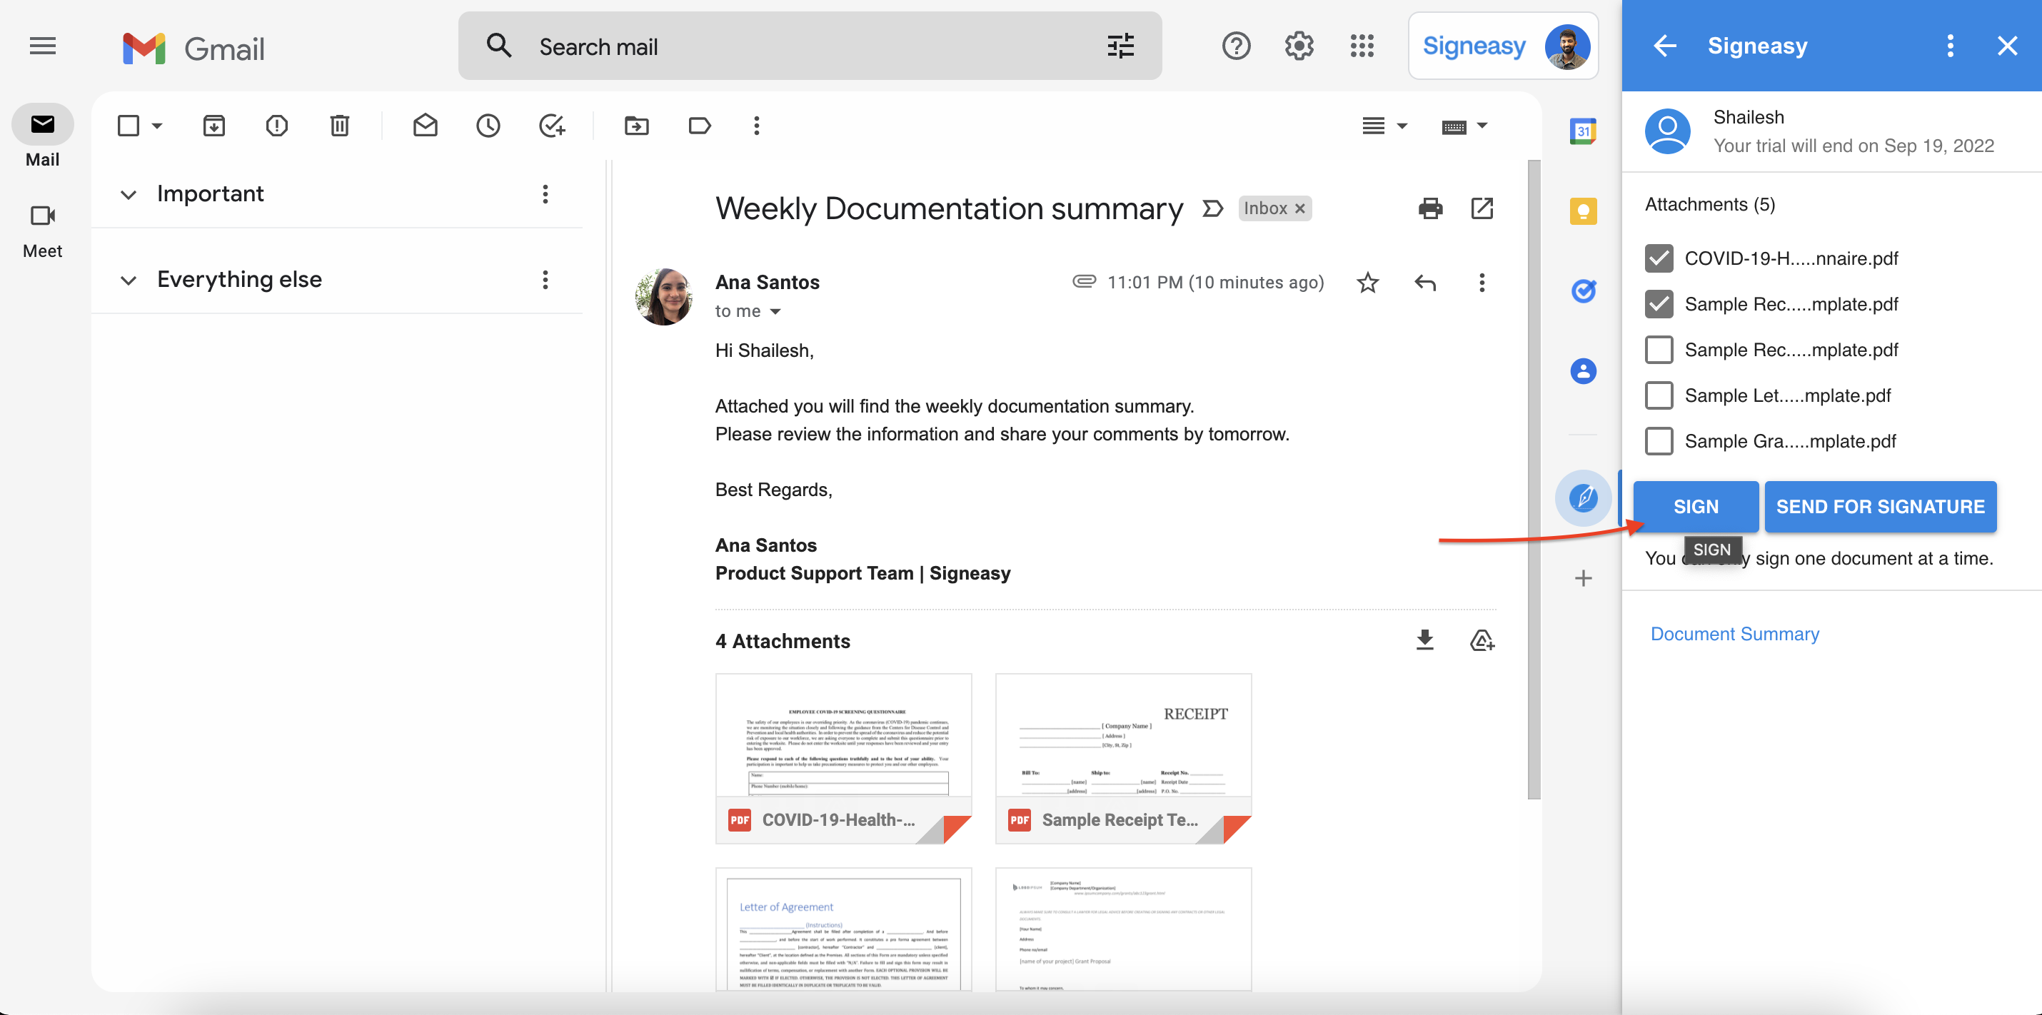Open the Sample Receipt PDF attachment thumbnail
Screen dimensions: 2042x1015
(x=1123, y=758)
